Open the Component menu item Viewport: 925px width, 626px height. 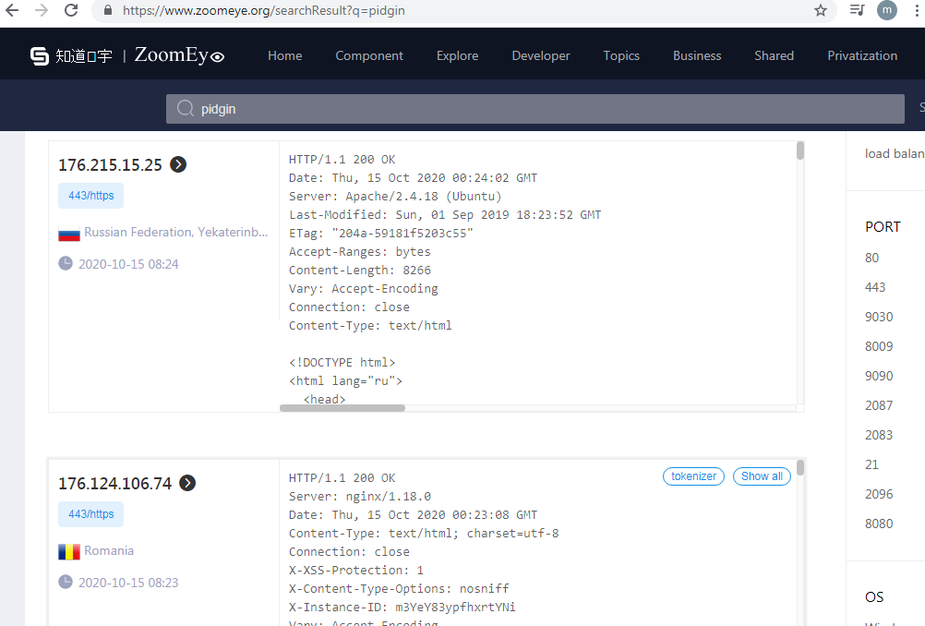(x=369, y=55)
